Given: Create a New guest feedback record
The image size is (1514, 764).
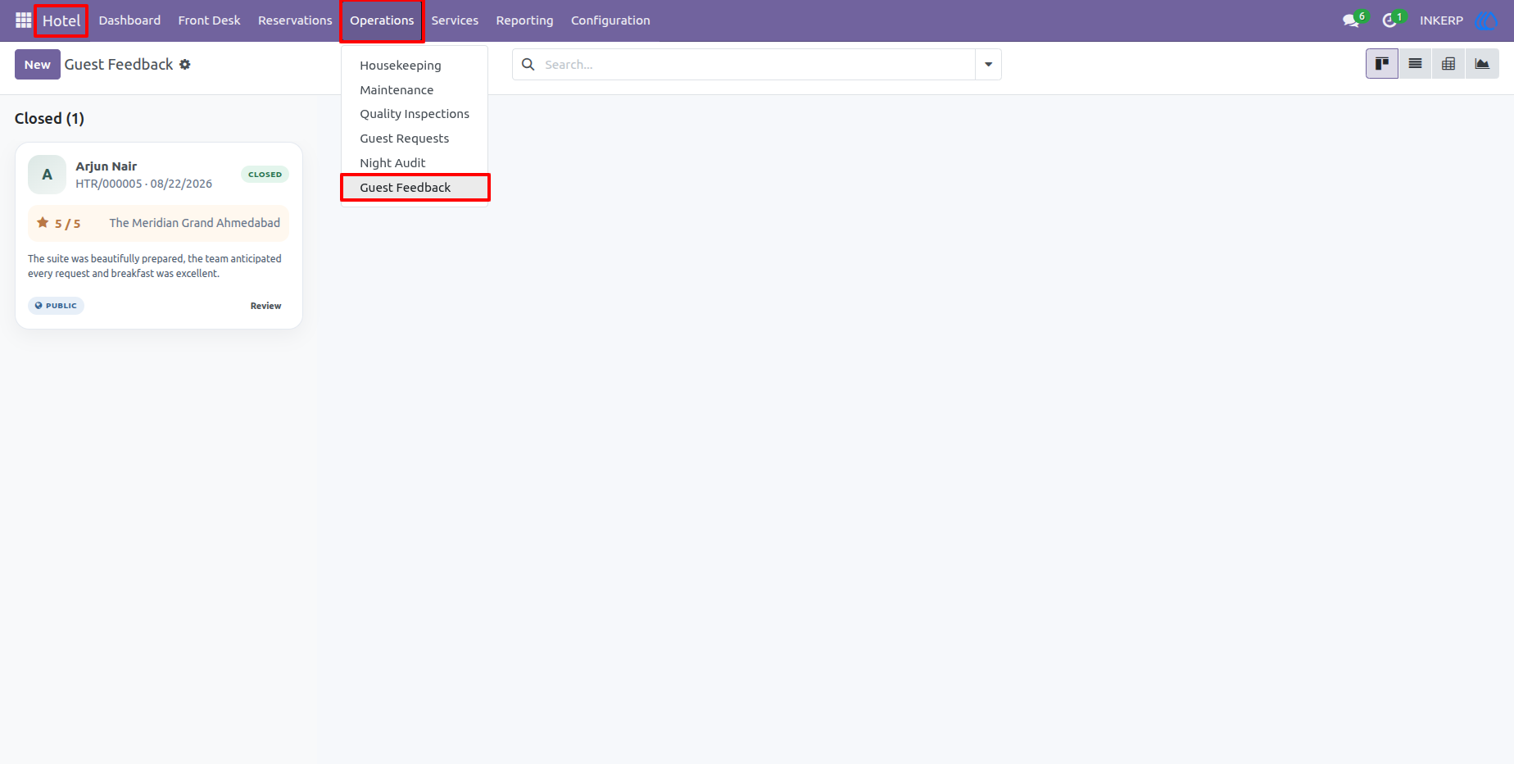Looking at the screenshot, I should (x=38, y=65).
